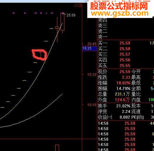Click the 流通 label

tap(136, 111)
